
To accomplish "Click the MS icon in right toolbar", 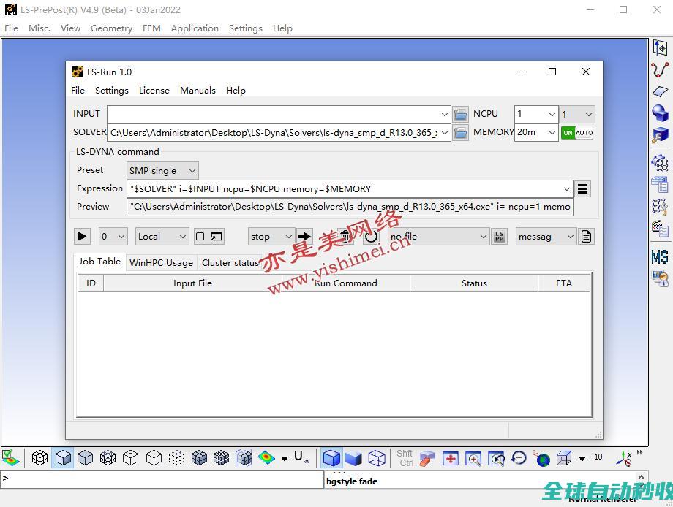I will pyautogui.click(x=660, y=257).
